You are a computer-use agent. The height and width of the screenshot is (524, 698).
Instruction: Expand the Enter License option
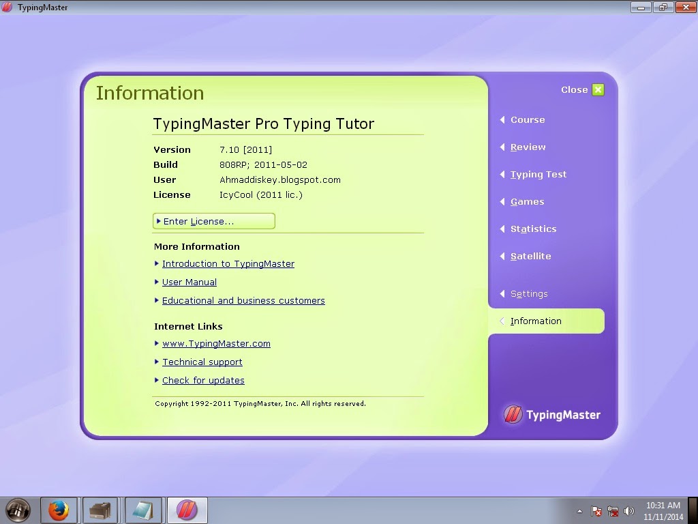[x=213, y=220]
